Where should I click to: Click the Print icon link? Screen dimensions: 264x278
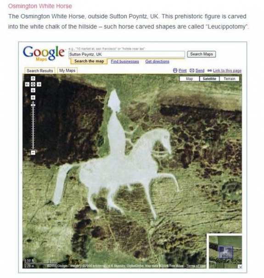click(x=180, y=71)
